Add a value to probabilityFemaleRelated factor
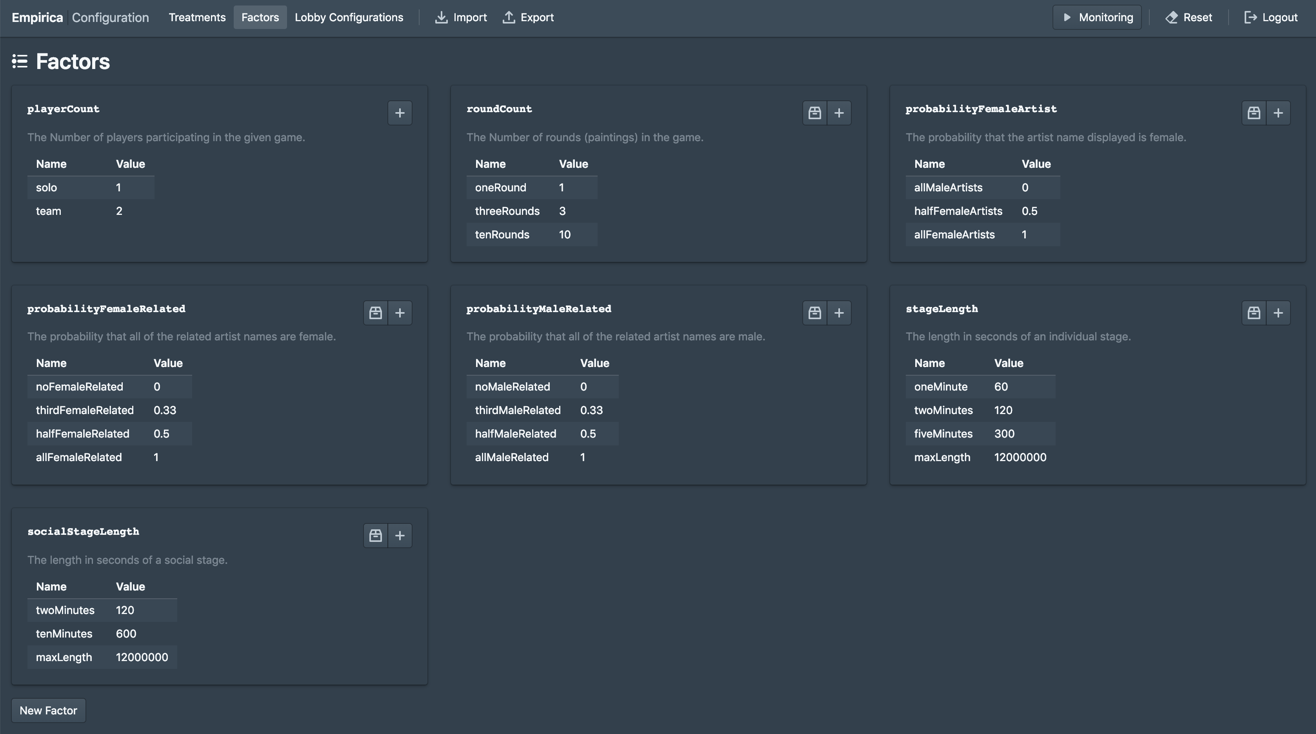1316x734 pixels. click(400, 312)
